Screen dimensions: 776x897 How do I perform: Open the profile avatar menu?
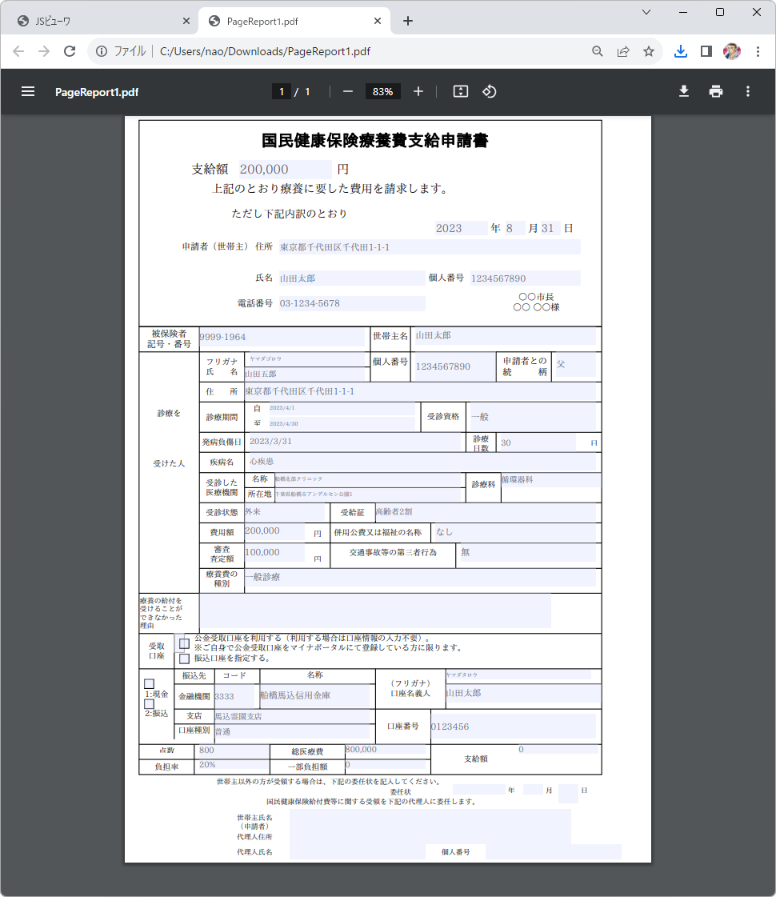tap(732, 51)
